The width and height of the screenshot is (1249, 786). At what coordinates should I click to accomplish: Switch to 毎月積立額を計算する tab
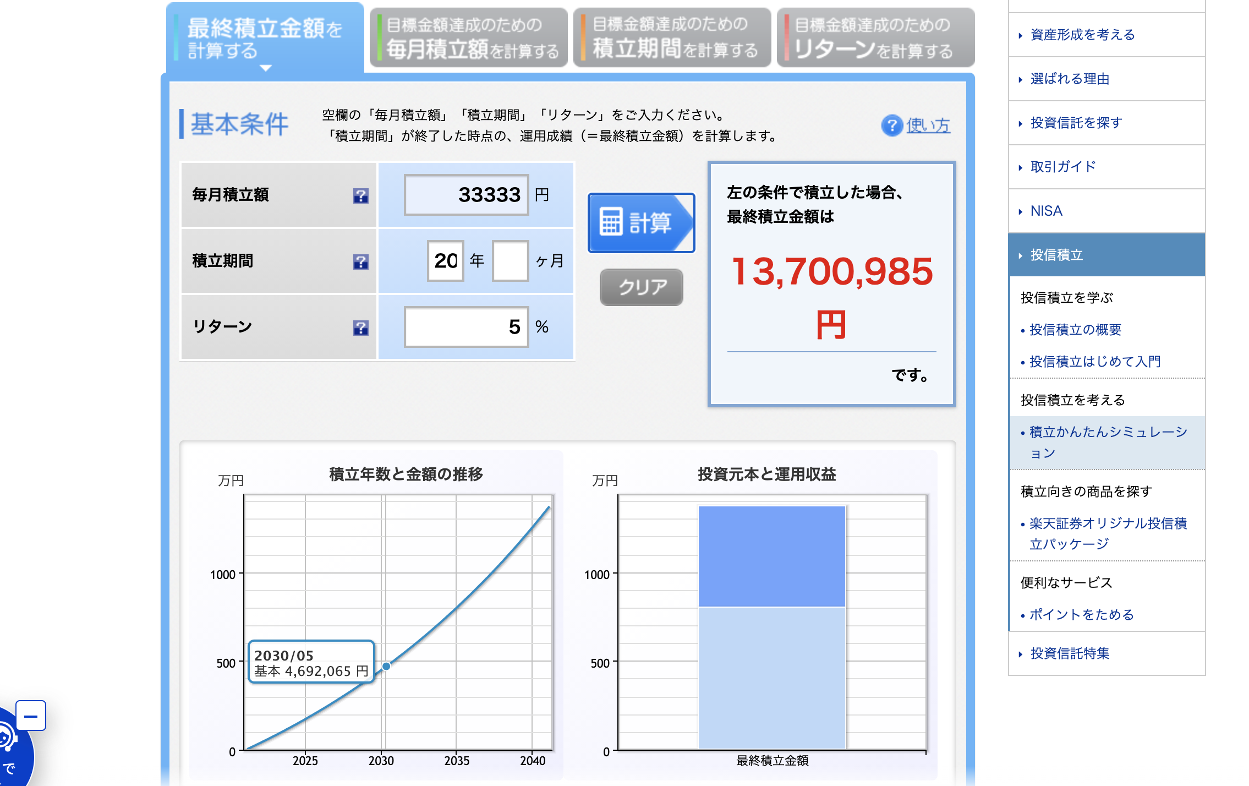tap(469, 37)
